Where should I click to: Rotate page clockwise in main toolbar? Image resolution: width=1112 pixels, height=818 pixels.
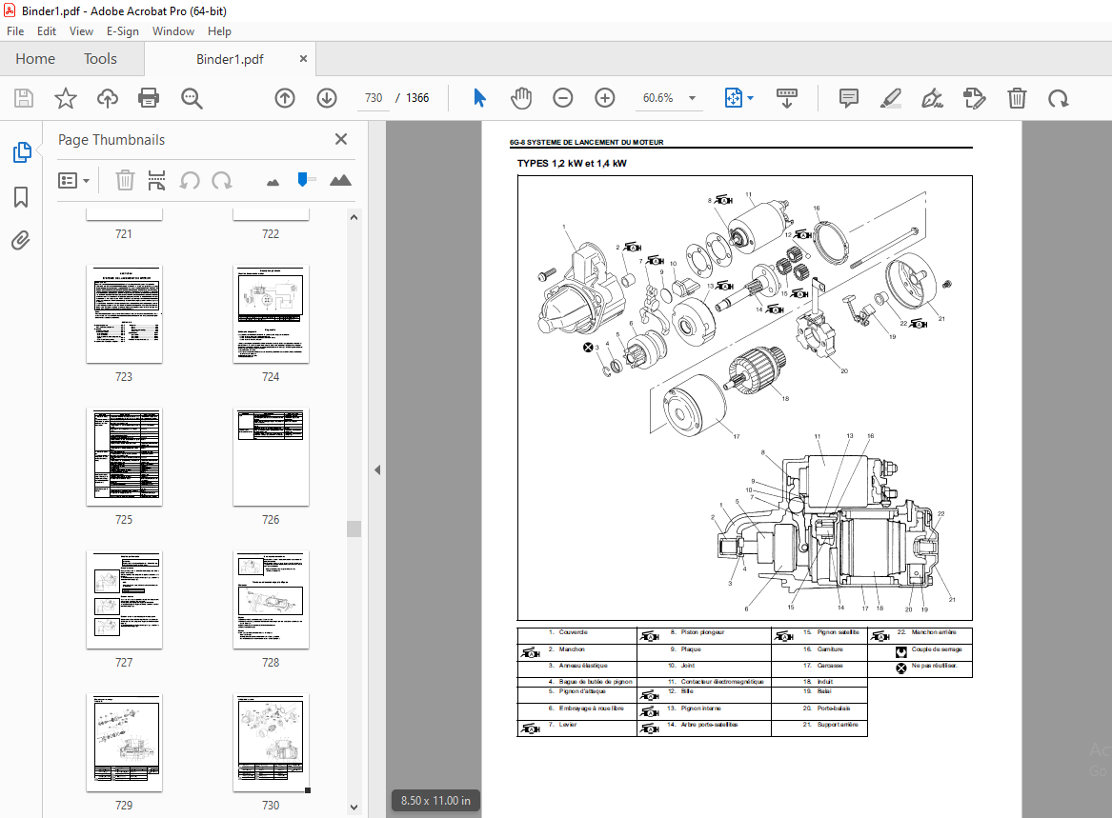click(1059, 98)
